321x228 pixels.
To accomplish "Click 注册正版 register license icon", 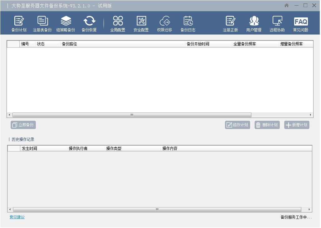I will coord(230,24).
